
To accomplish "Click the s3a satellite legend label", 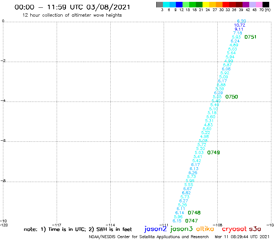I will 255,229.
